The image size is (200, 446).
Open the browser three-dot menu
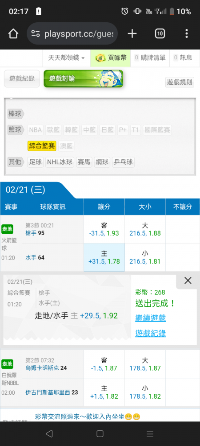[x=186, y=33]
